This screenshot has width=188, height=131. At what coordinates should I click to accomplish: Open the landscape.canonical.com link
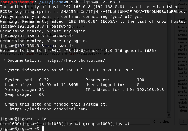[x=49, y=109]
